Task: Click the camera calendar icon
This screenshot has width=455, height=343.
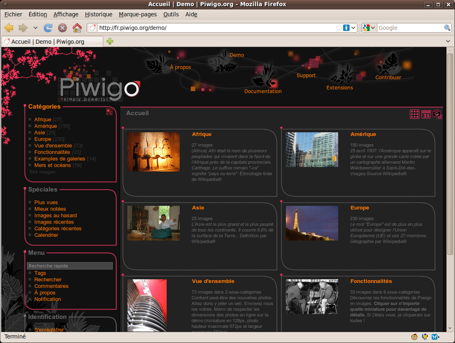Action: 437,114
